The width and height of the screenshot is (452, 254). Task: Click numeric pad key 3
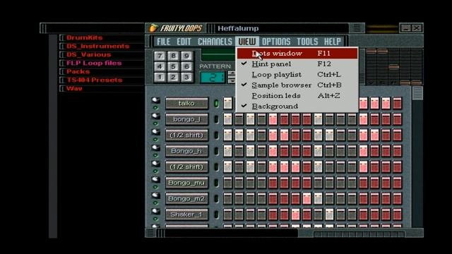(186, 77)
